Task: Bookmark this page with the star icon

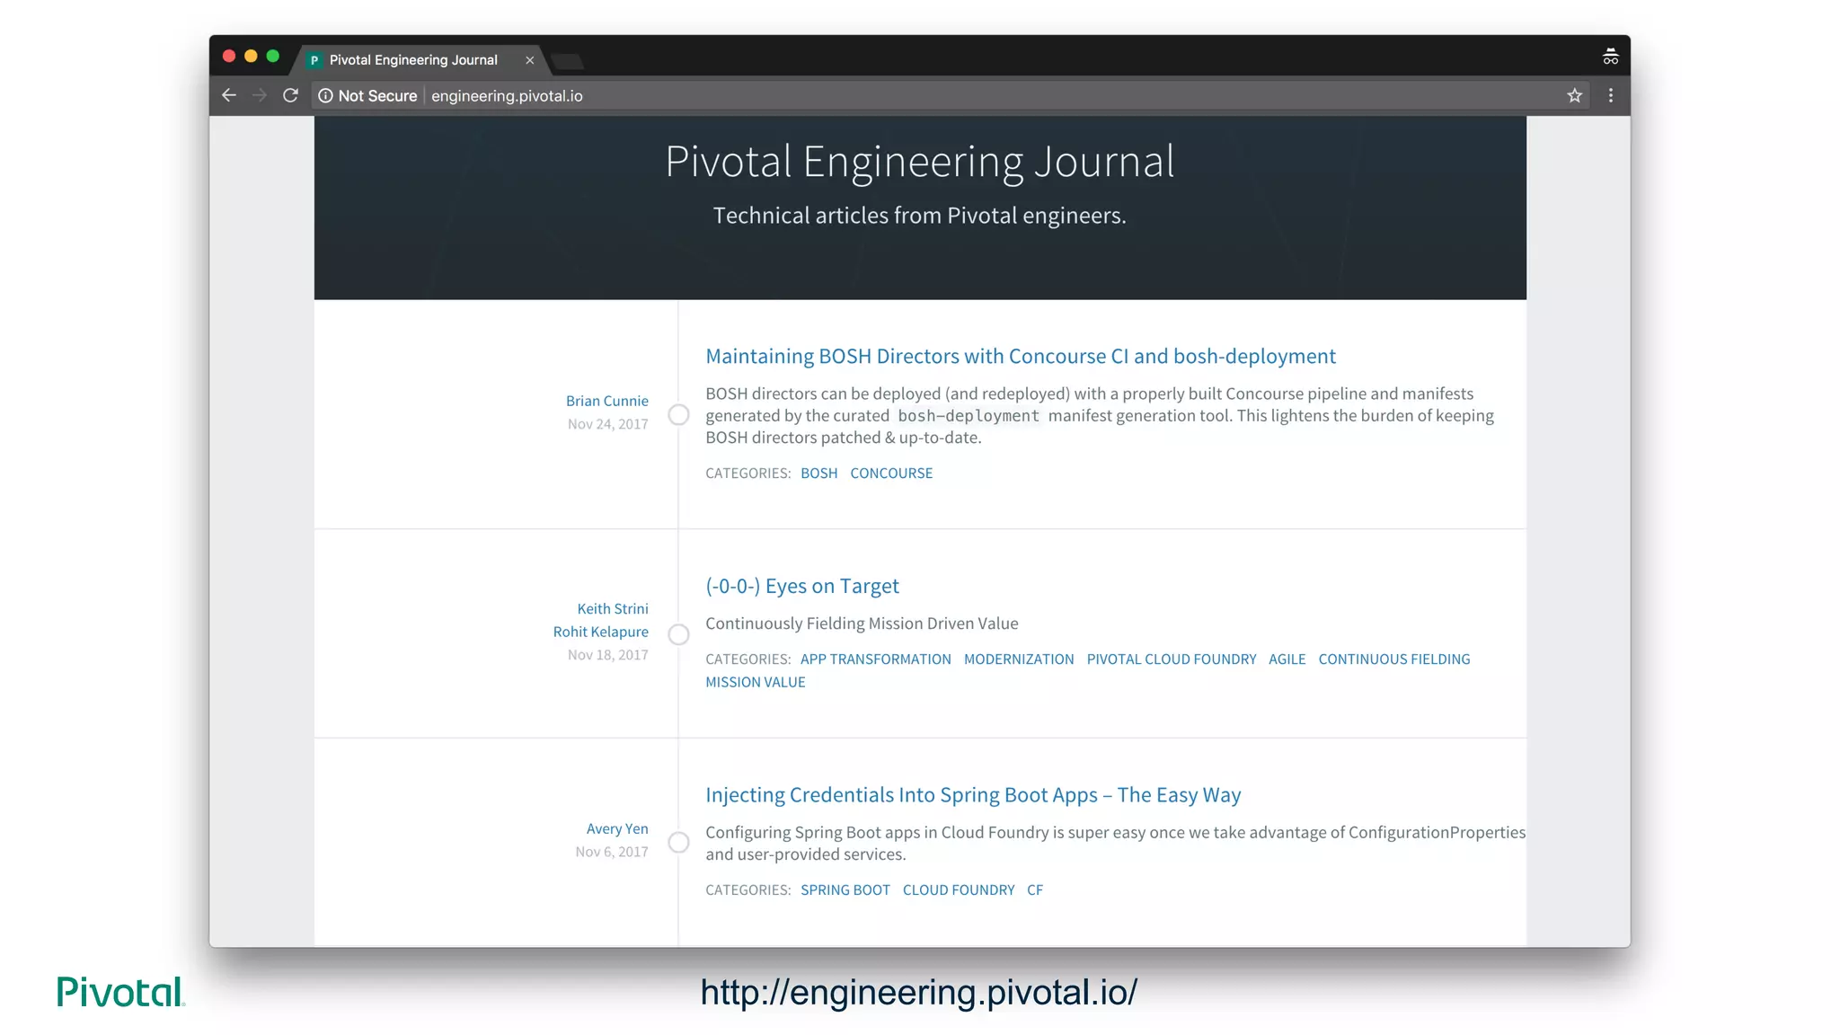Action: [1574, 95]
